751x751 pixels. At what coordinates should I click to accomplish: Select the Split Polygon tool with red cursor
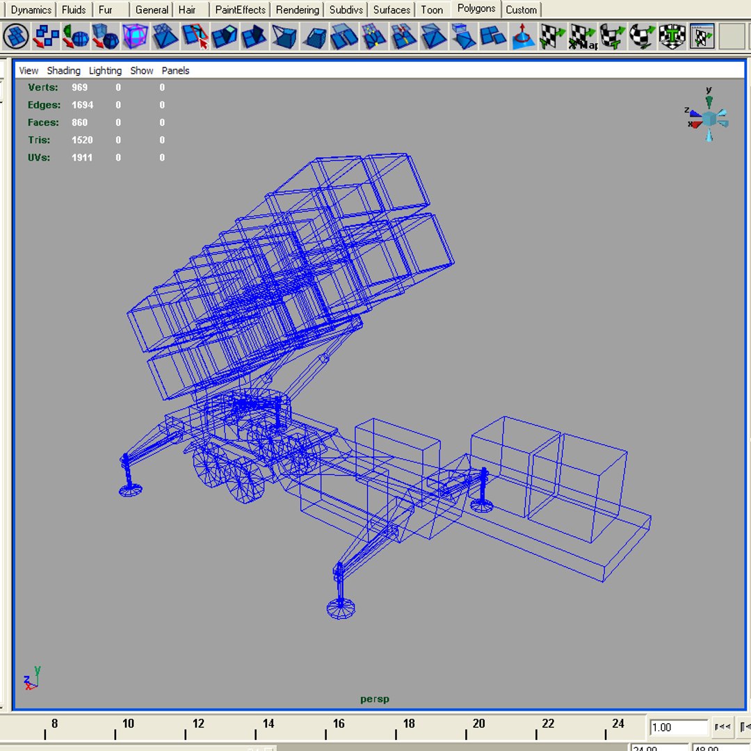[195, 37]
